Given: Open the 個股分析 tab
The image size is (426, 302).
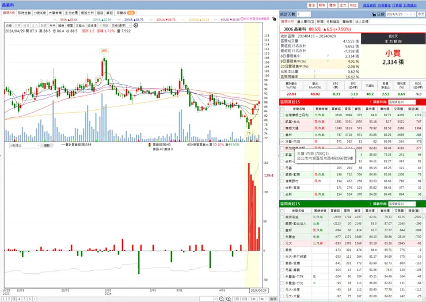Looking at the screenshot, I should pos(87,13).
